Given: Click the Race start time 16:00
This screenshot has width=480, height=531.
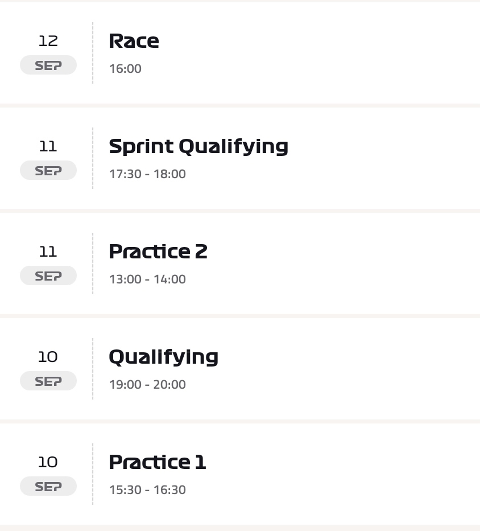Looking at the screenshot, I should click(x=125, y=69).
